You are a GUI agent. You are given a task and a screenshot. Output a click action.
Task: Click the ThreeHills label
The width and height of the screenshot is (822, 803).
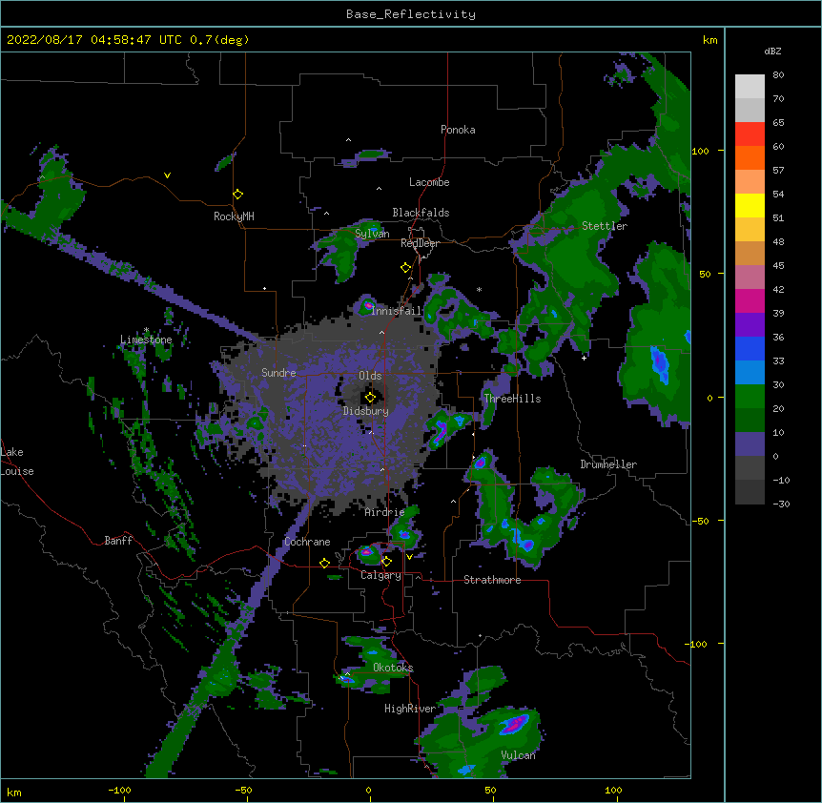tap(512, 399)
